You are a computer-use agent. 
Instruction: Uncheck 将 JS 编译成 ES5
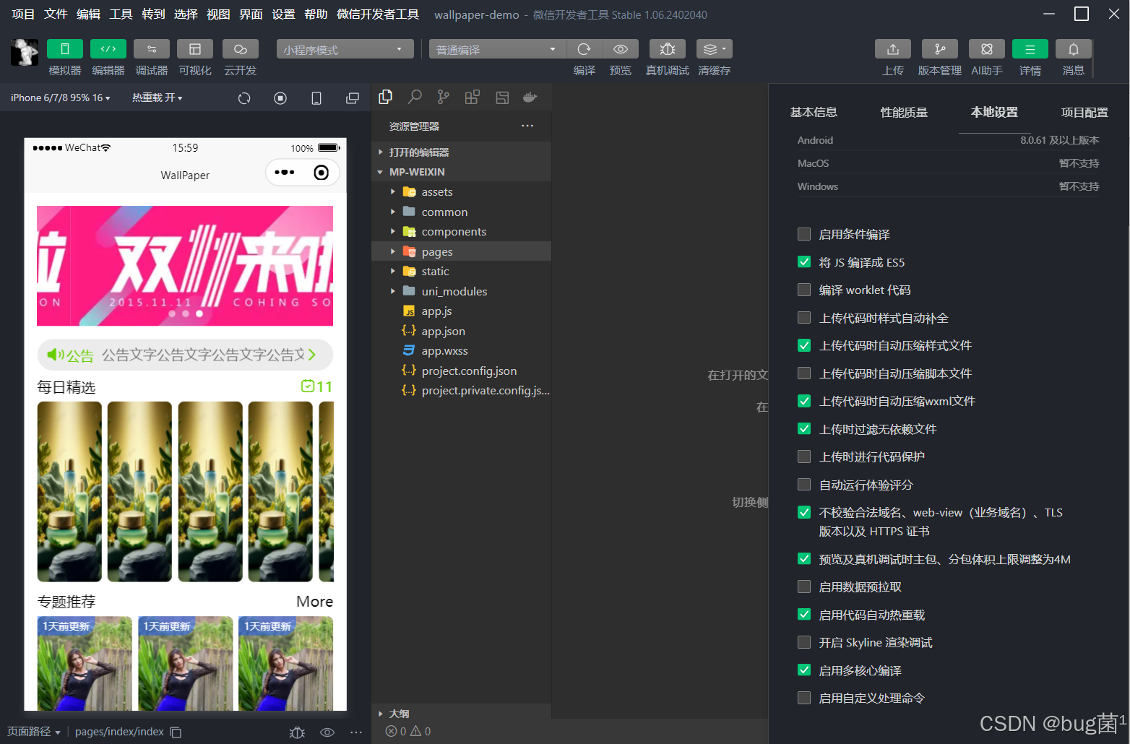tap(804, 262)
